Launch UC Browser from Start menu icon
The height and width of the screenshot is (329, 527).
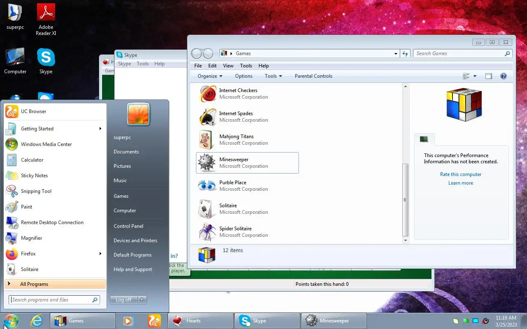coord(12,111)
